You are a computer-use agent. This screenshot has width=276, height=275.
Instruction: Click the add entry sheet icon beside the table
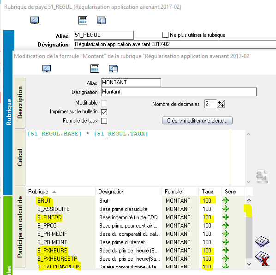coord(262,241)
